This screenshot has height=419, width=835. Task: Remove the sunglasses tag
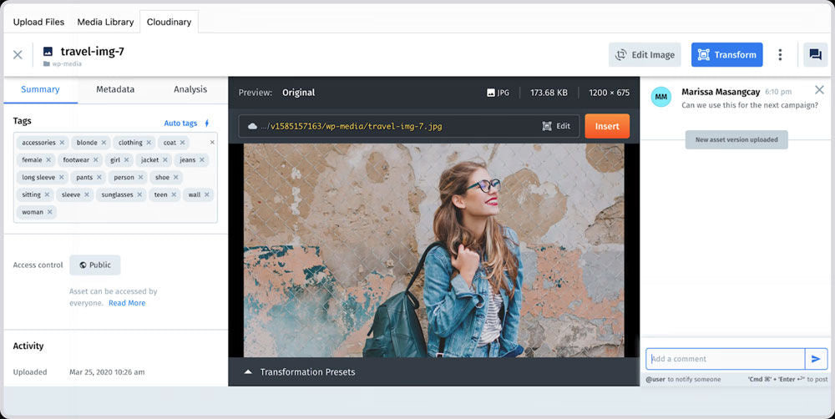(x=139, y=194)
